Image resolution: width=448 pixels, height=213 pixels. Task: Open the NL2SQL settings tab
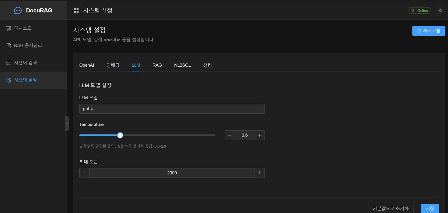click(183, 65)
